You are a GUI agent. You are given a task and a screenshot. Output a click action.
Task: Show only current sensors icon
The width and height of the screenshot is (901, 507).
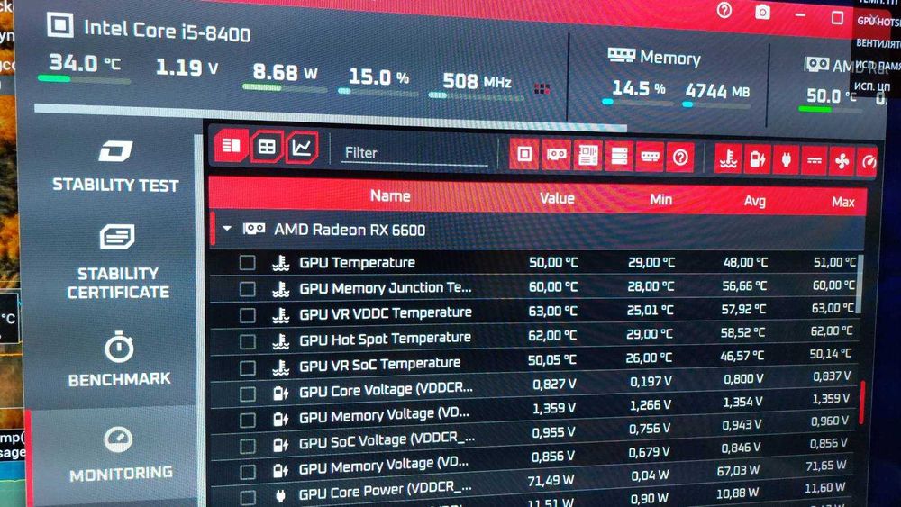tap(814, 161)
